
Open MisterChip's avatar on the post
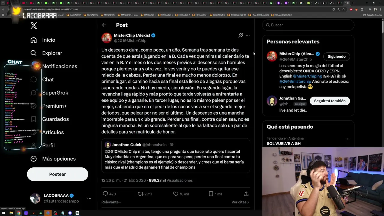[106, 38]
